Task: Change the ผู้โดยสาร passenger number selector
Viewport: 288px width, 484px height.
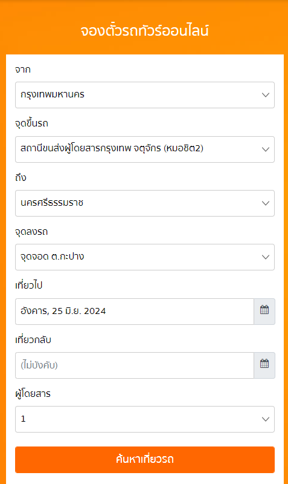Action: (145, 419)
